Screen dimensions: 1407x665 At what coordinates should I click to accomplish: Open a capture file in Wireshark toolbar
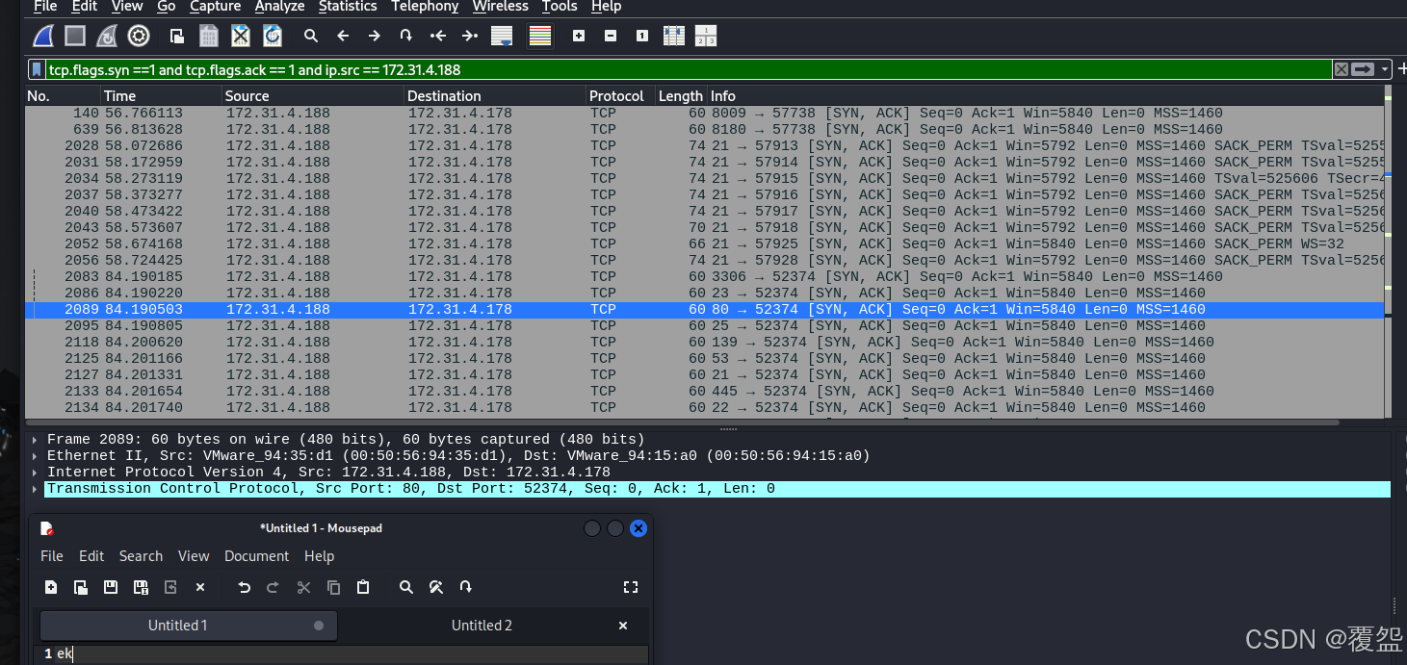click(x=177, y=36)
